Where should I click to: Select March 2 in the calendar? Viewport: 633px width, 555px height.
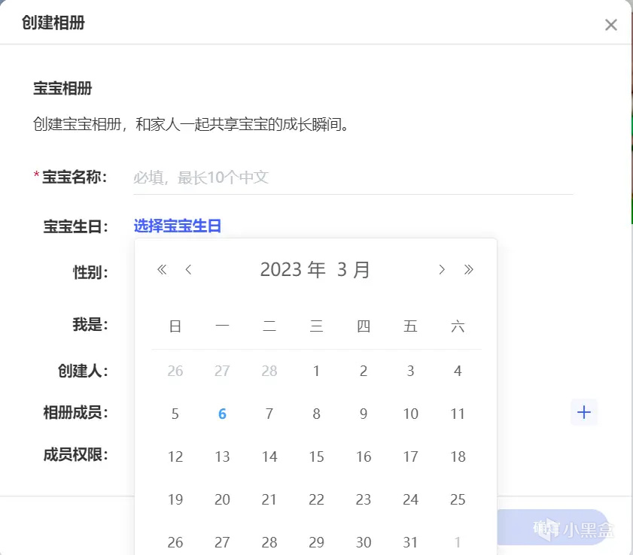pos(364,371)
